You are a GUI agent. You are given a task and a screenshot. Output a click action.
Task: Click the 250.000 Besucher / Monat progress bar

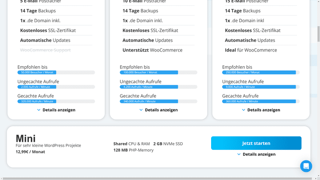click(x=261, y=72)
